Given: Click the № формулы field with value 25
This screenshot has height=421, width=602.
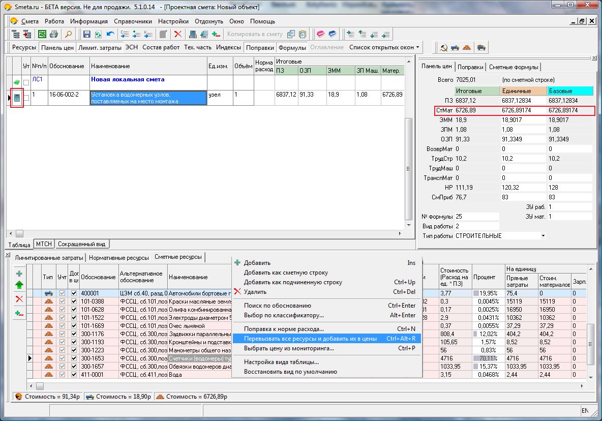Looking at the screenshot, I should pyautogui.click(x=476, y=217).
